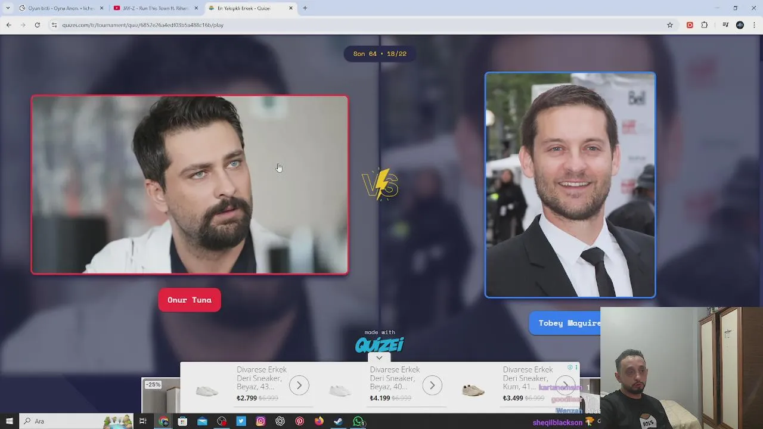Open the Extensions puzzle-piece menu

pyautogui.click(x=705, y=25)
